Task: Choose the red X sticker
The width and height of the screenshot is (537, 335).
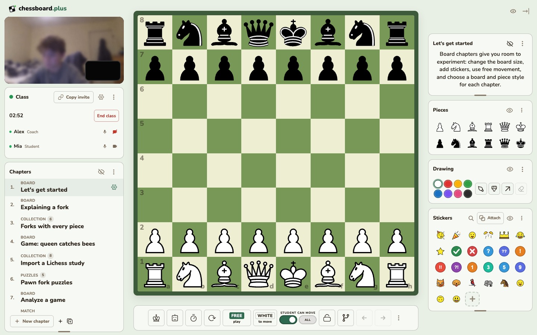Action: pos(472,251)
